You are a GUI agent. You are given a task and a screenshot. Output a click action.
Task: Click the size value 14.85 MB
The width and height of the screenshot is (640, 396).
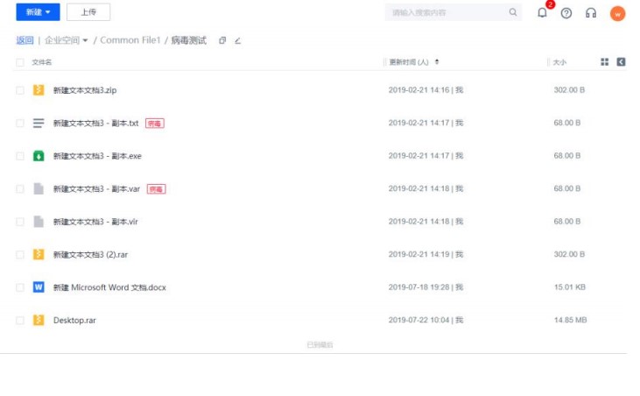click(570, 320)
